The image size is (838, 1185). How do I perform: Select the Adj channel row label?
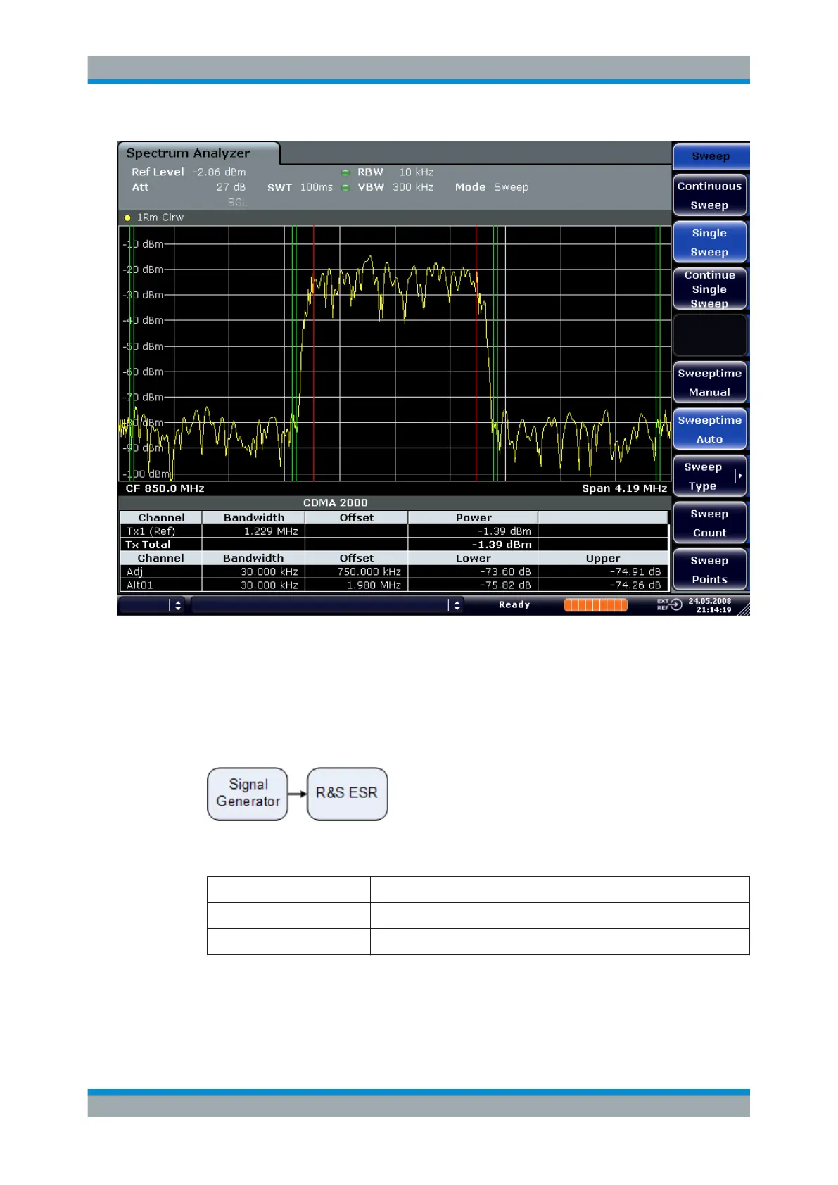pos(134,572)
